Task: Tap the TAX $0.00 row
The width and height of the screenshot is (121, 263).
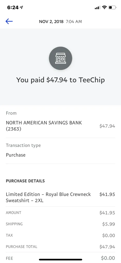Action: pyautogui.click(x=60, y=235)
